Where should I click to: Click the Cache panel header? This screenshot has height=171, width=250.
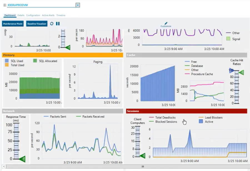click(187, 55)
